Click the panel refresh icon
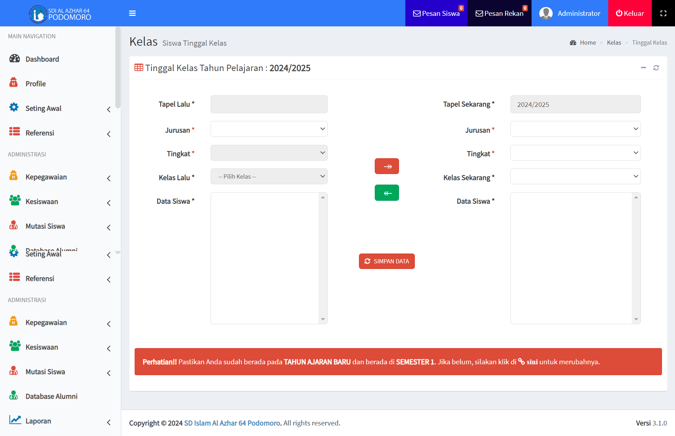This screenshot has height=436, width=675. click(x=656, y=68)
